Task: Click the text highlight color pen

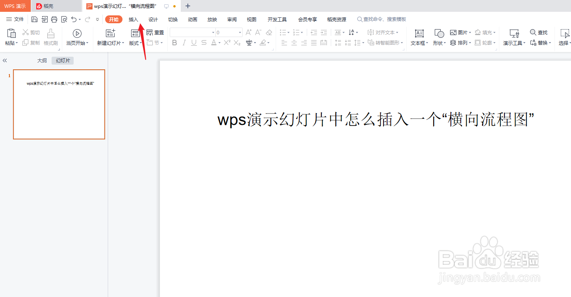Action: [x=263, y=43]
